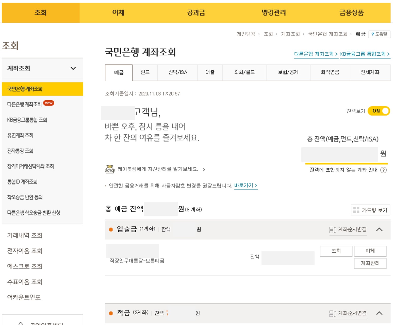The width and height of the screenshot is (393, 325).
Task: Open 잔액에 포함되지 않는 계좌 안내
Action: pos(343,170)
